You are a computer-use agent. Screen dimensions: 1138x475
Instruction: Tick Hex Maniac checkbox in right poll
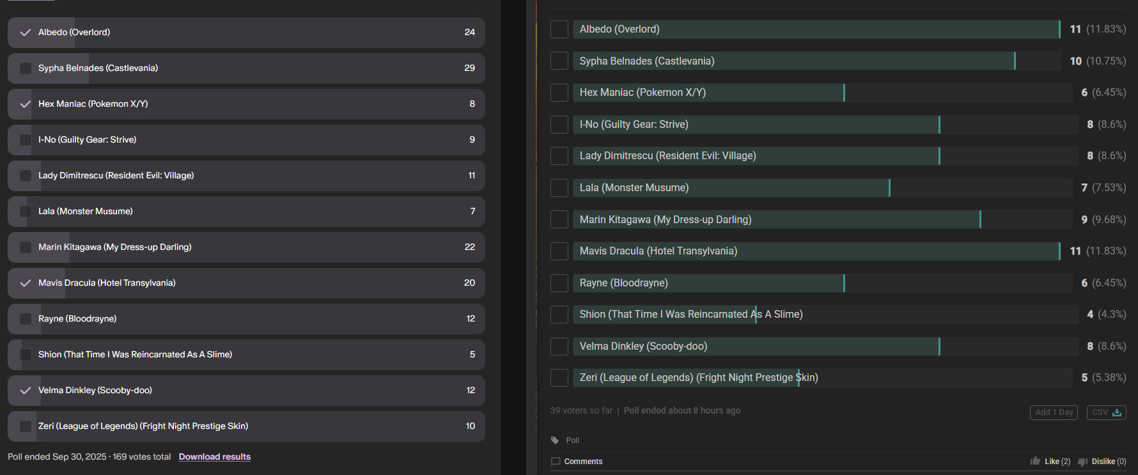coord(559,93)
